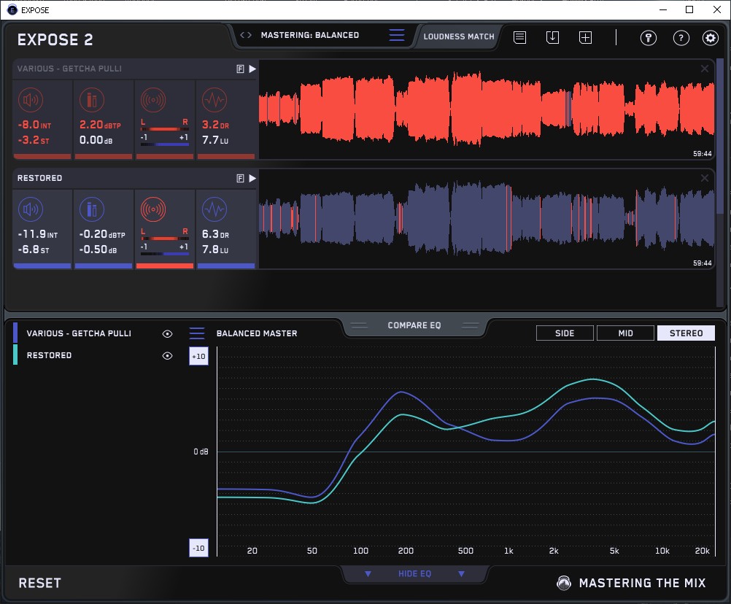Image resolution: width=731 pixels, height=604 pixels.
Task: Toggle the LOUDNESS MATCH button
Action: tap(459, 36)
